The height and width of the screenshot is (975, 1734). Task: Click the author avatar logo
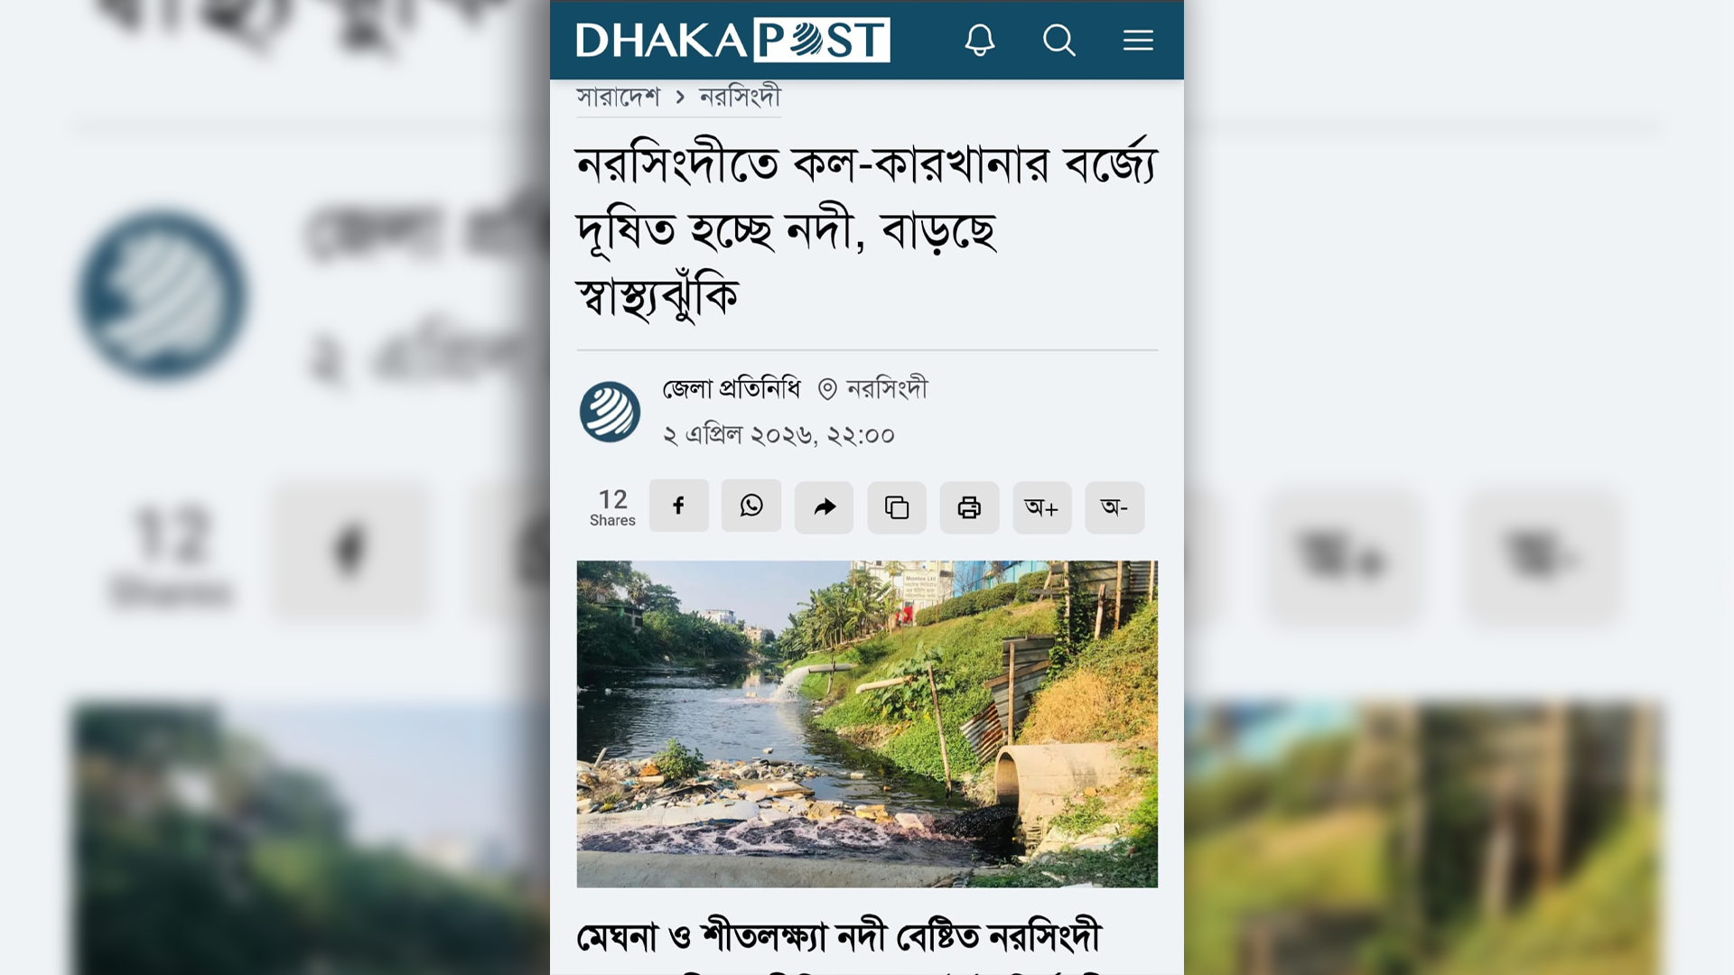pos(610,412)
